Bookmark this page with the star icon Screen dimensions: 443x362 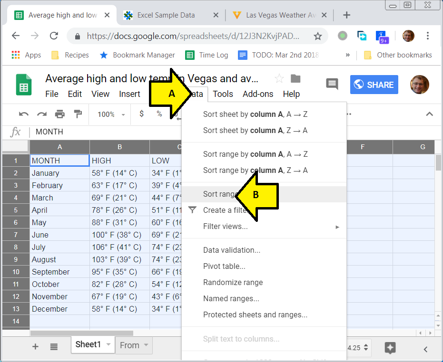(318, 36)
